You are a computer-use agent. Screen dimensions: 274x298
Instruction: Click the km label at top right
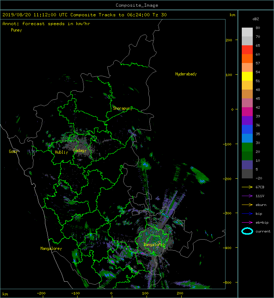pyautogui.click(x=233, y=15)
